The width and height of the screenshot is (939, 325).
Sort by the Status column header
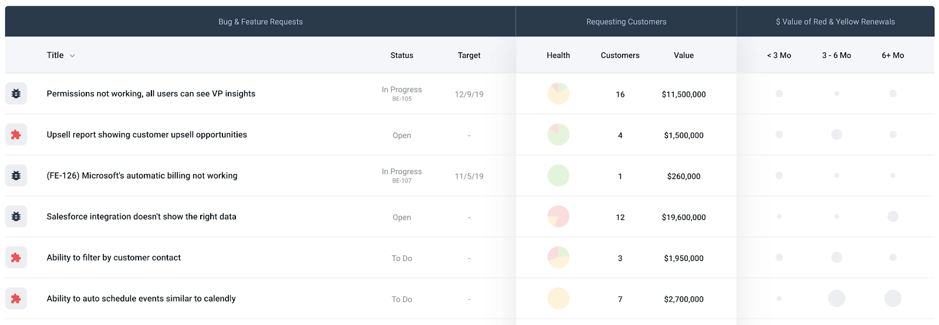tap(401, 55)
